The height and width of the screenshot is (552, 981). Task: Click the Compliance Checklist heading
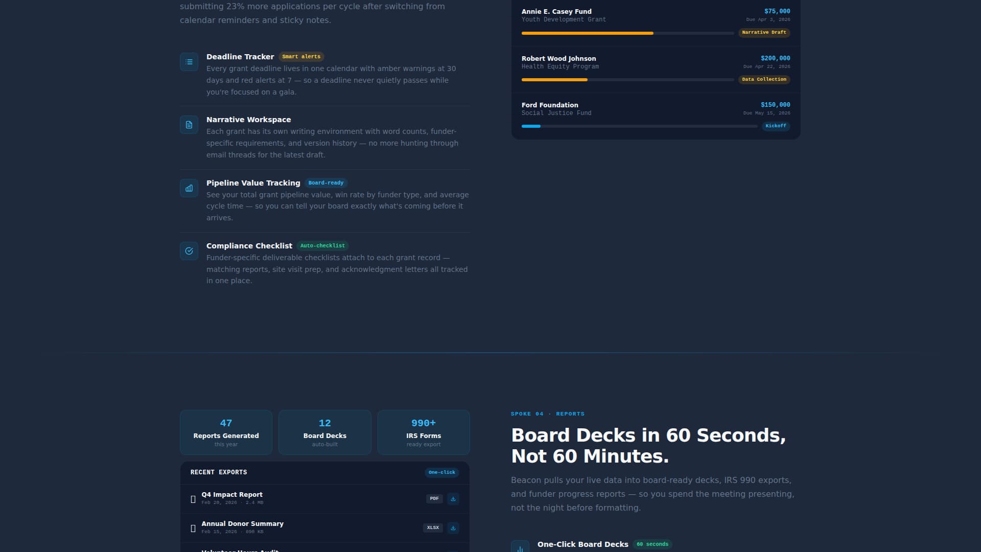pos(249,246)
